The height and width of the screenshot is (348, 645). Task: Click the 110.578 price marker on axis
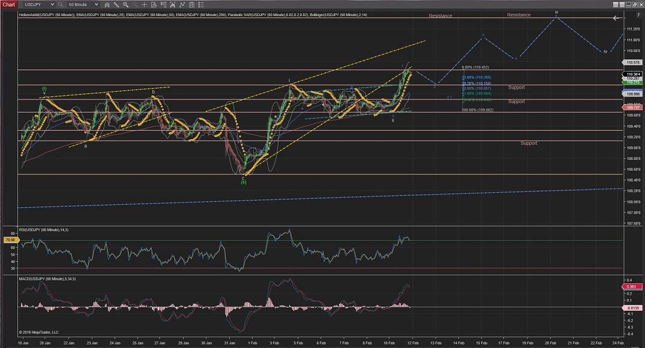click(633, 62)
